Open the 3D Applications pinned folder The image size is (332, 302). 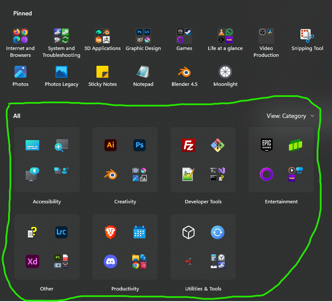[102, 36]
